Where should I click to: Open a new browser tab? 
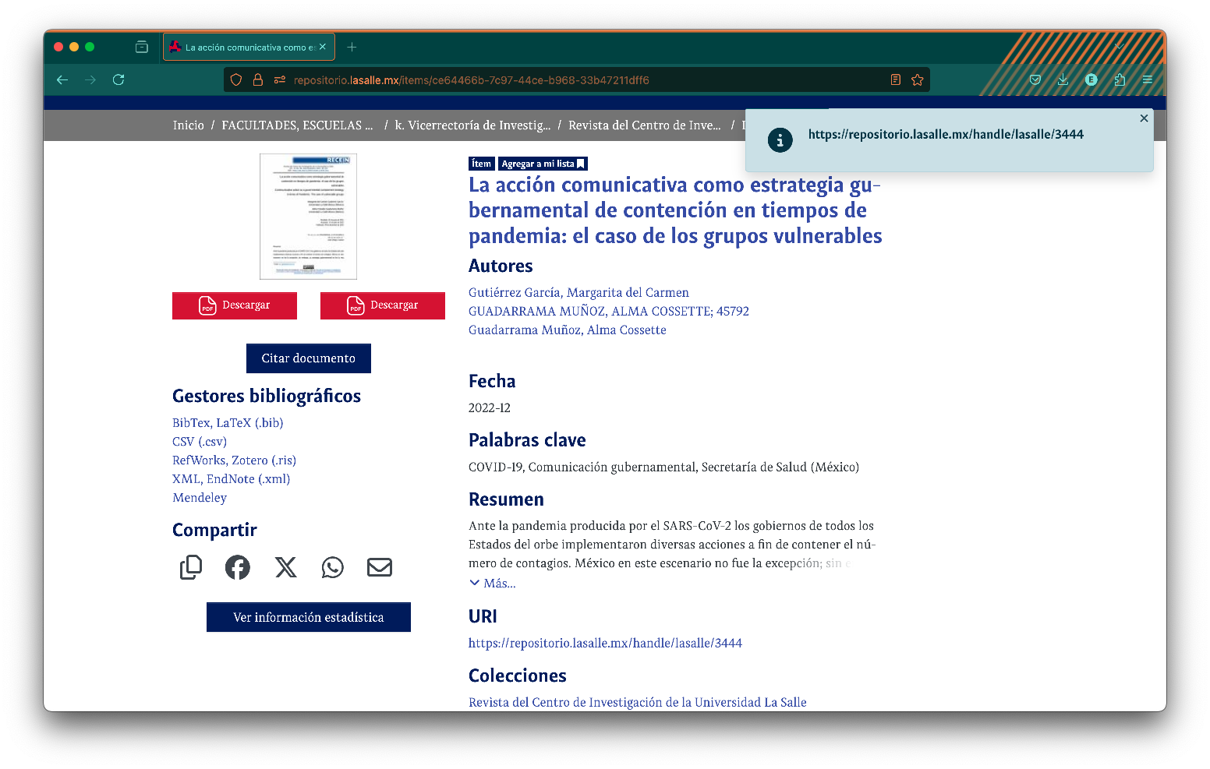click(352, 47)
